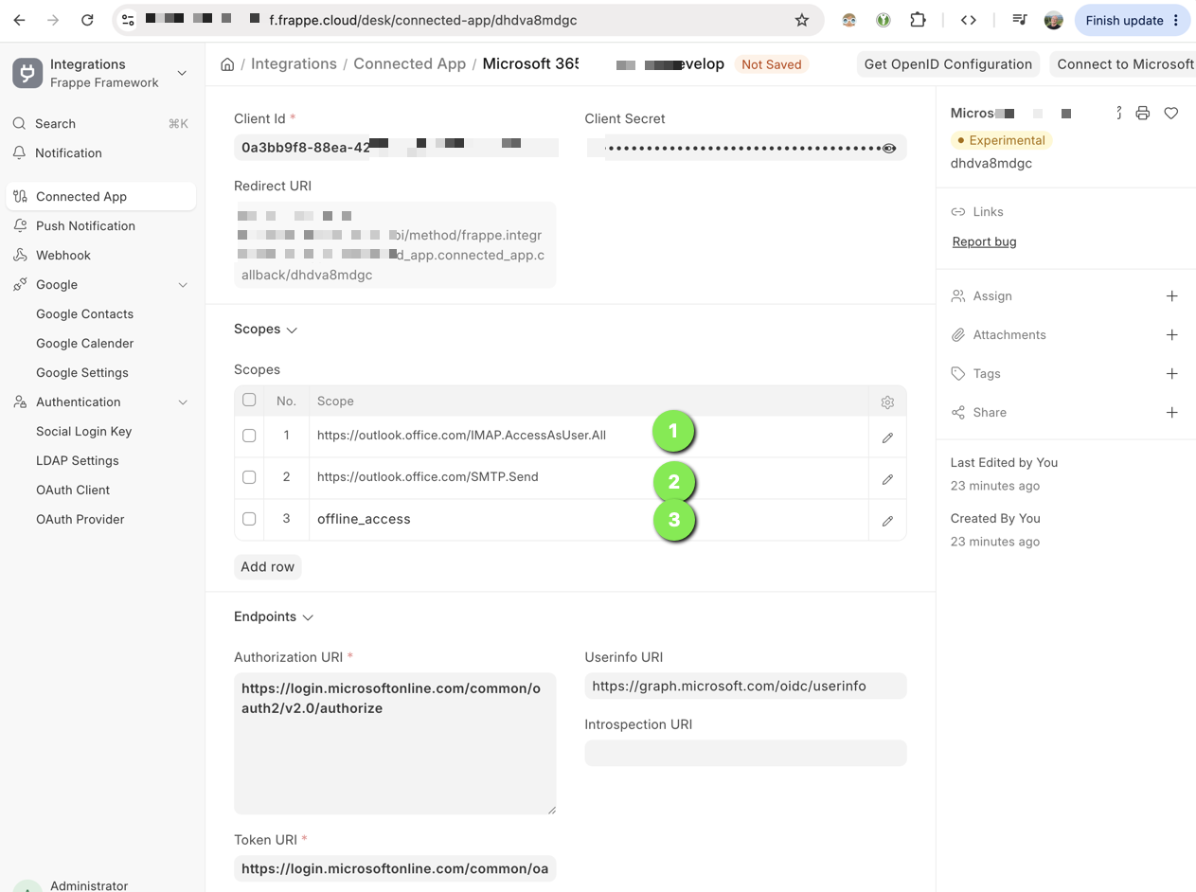Screen dimensions: 1196x892
Task: Open the browser profile avatar
Action: (x=1053, y=20)
